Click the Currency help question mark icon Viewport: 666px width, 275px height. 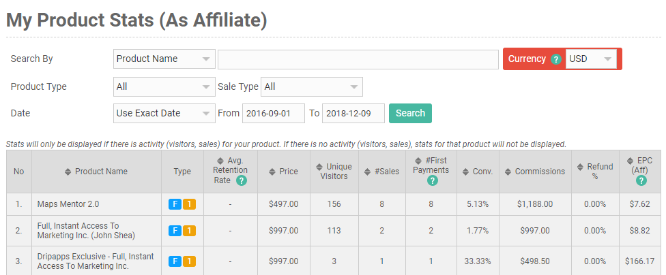click(556, 59)
